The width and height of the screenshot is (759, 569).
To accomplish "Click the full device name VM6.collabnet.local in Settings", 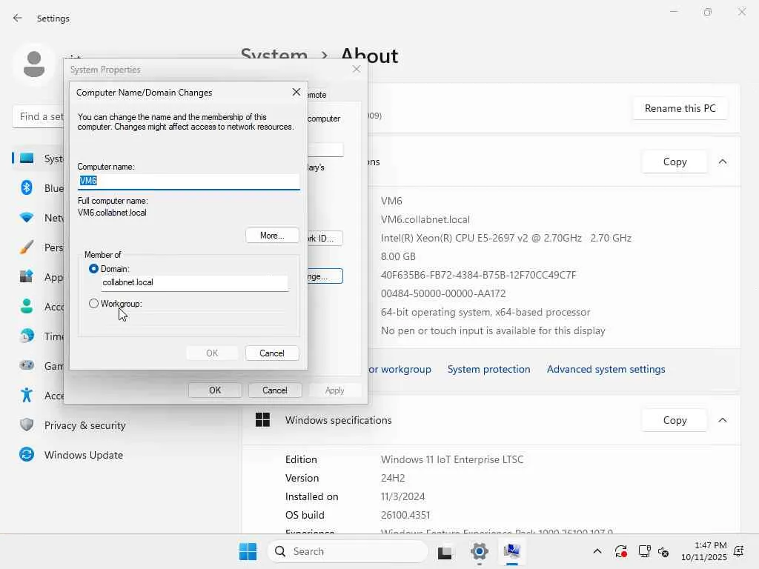I will pos(425,219).
